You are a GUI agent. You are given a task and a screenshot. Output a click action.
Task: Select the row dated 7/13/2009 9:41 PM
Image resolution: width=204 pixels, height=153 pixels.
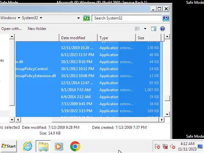pos(88,104)
